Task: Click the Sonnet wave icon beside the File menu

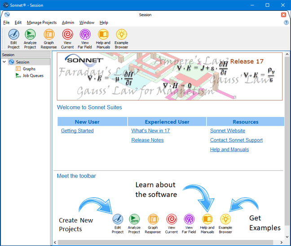Action: (x=7, y=14)
